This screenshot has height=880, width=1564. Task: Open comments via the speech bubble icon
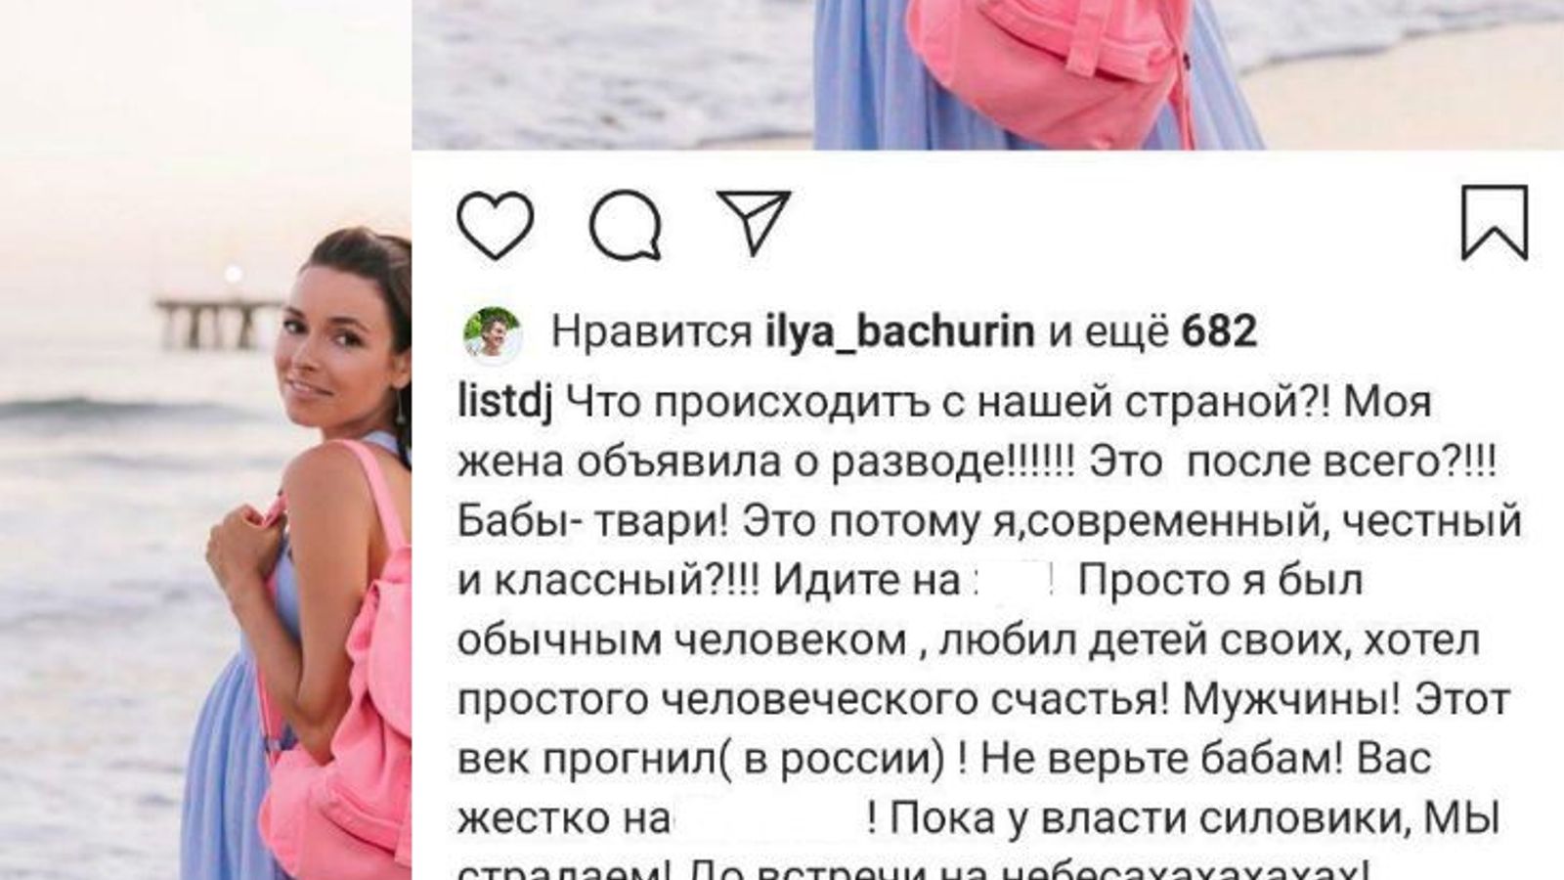tap(626, 225)
